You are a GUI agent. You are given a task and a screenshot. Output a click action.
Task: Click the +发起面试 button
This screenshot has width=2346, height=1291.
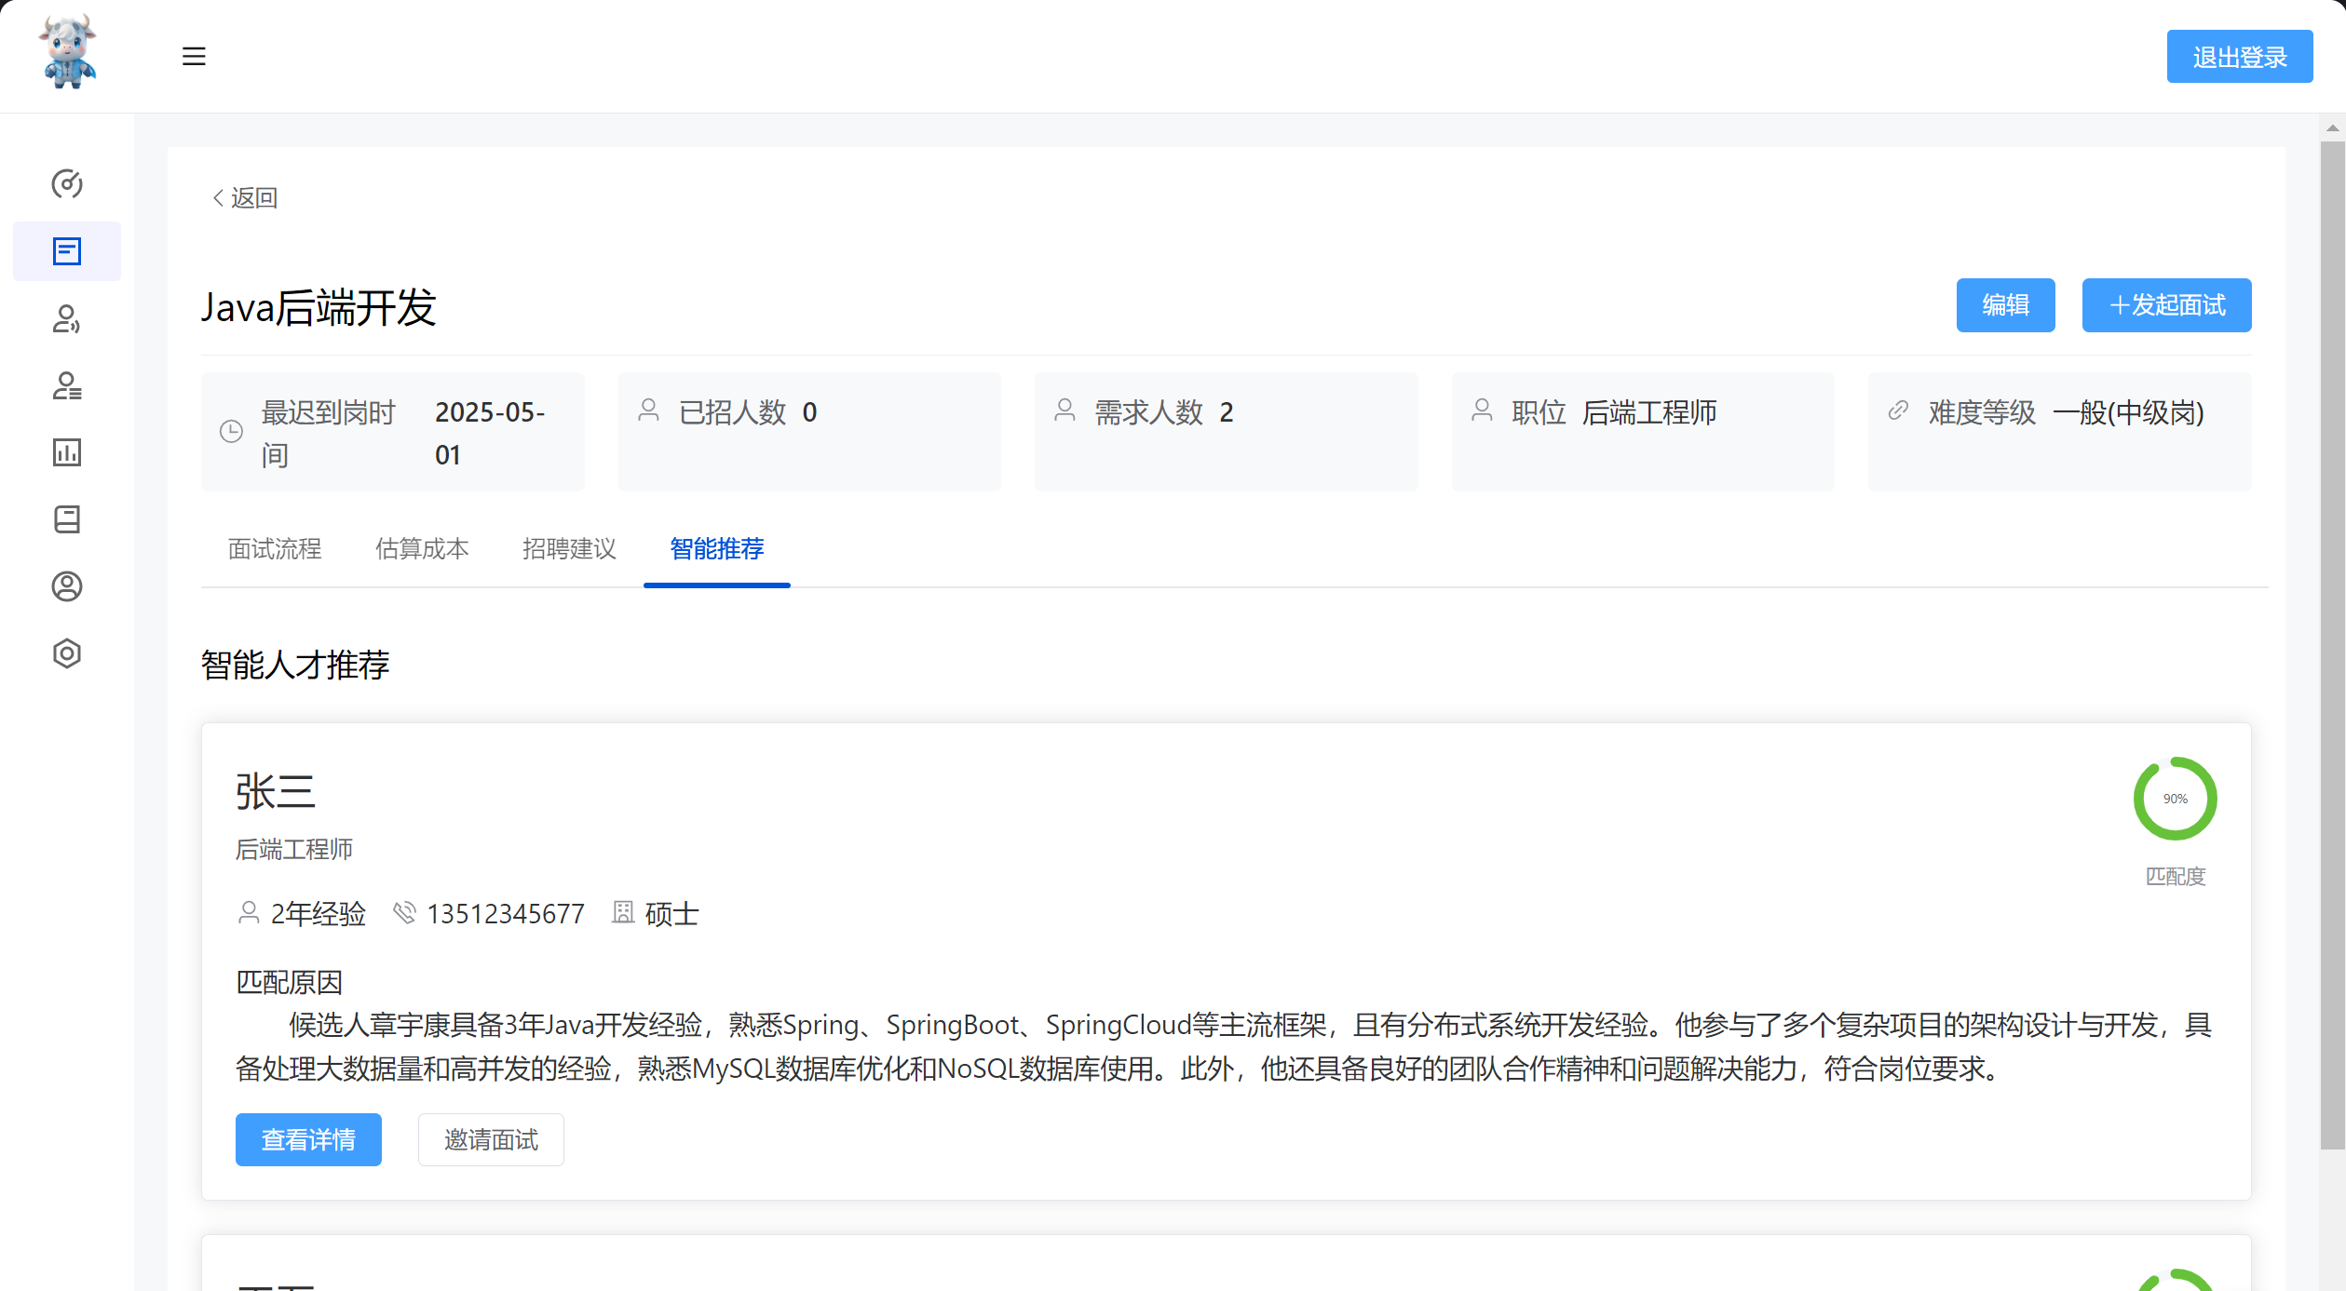pos(2167,305)
